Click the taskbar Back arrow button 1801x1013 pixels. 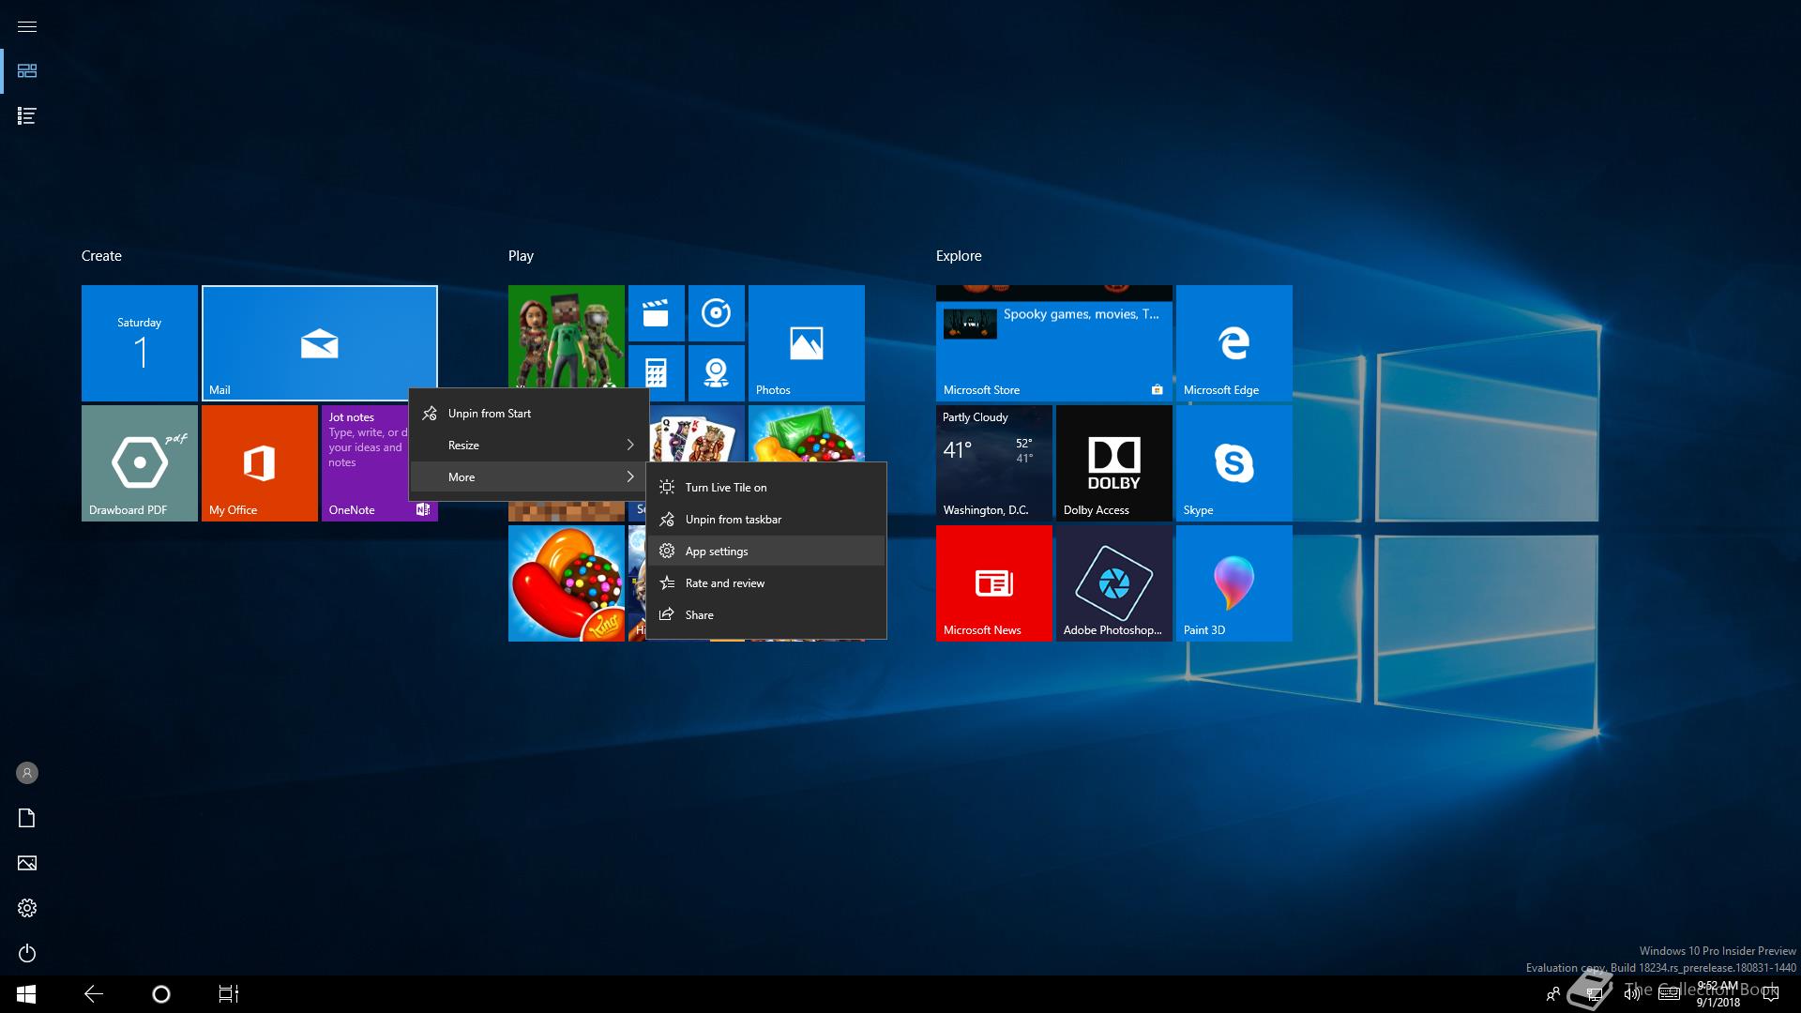click(x=94, y=994)
